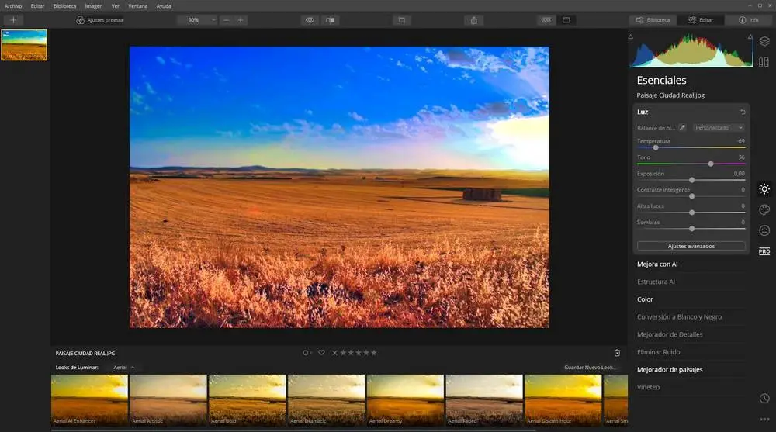Toggle the before/after compare view
776x432 pixels.
pyautogui.click(x=331, y=20)
